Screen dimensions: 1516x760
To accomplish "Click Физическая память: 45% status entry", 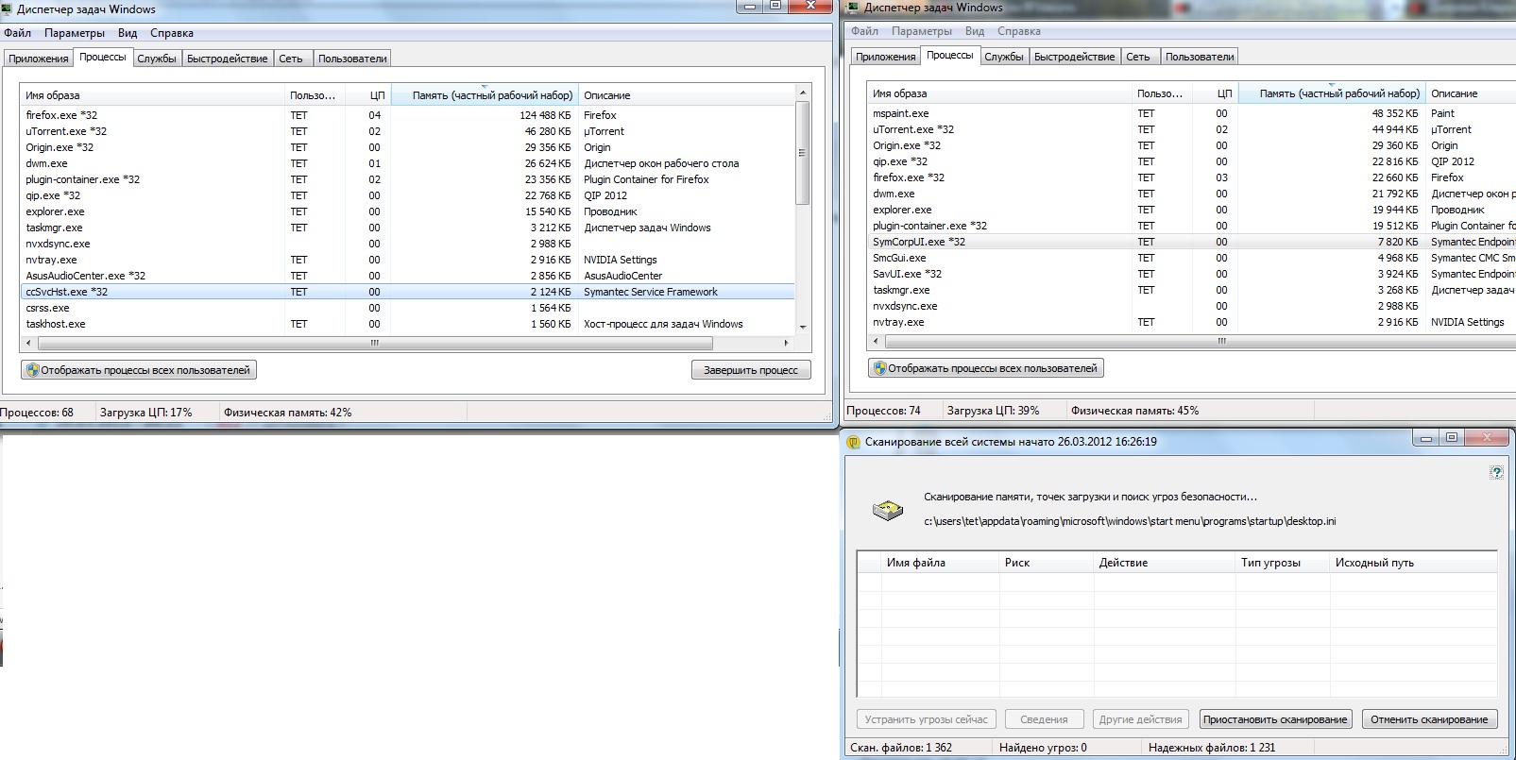I will coord(1134,411).
